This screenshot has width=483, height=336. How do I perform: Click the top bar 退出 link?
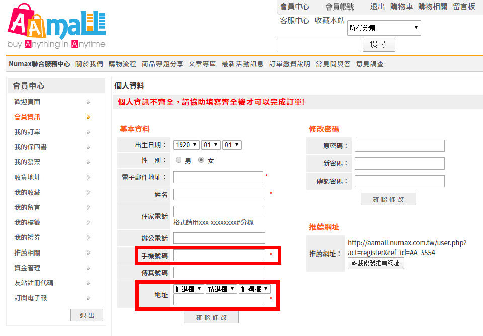tap(377, 7)
